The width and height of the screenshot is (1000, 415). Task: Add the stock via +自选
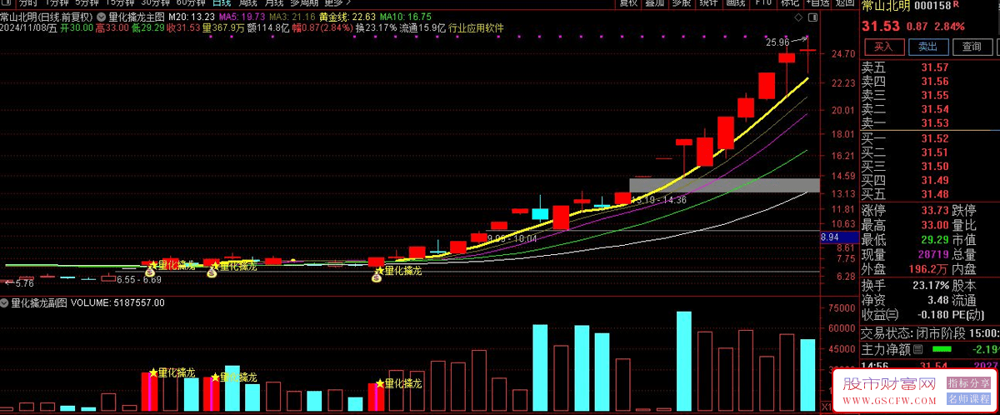point(816,2)
